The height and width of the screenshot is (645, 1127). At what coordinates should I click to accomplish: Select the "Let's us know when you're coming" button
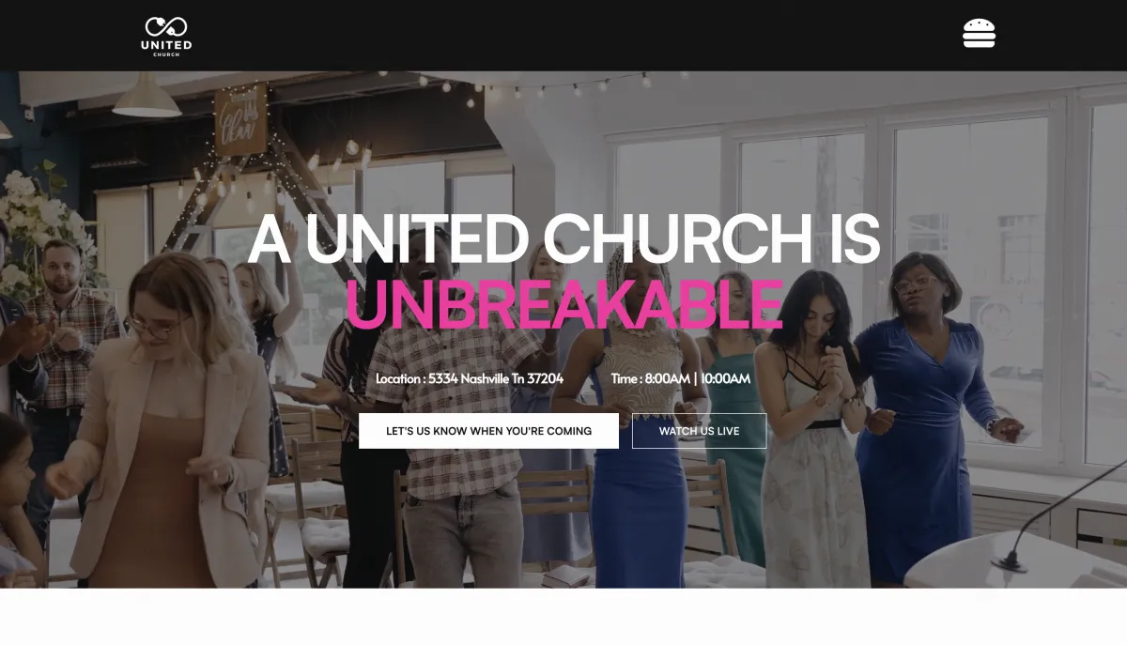488,431
